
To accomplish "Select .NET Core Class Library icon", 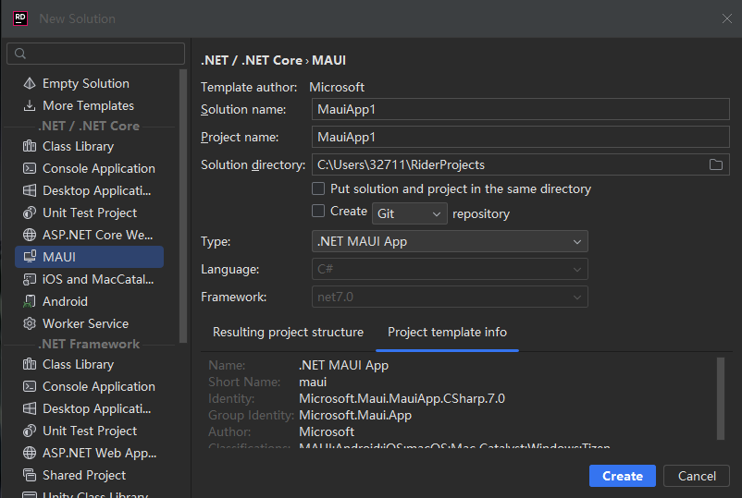I will [30, 146].
